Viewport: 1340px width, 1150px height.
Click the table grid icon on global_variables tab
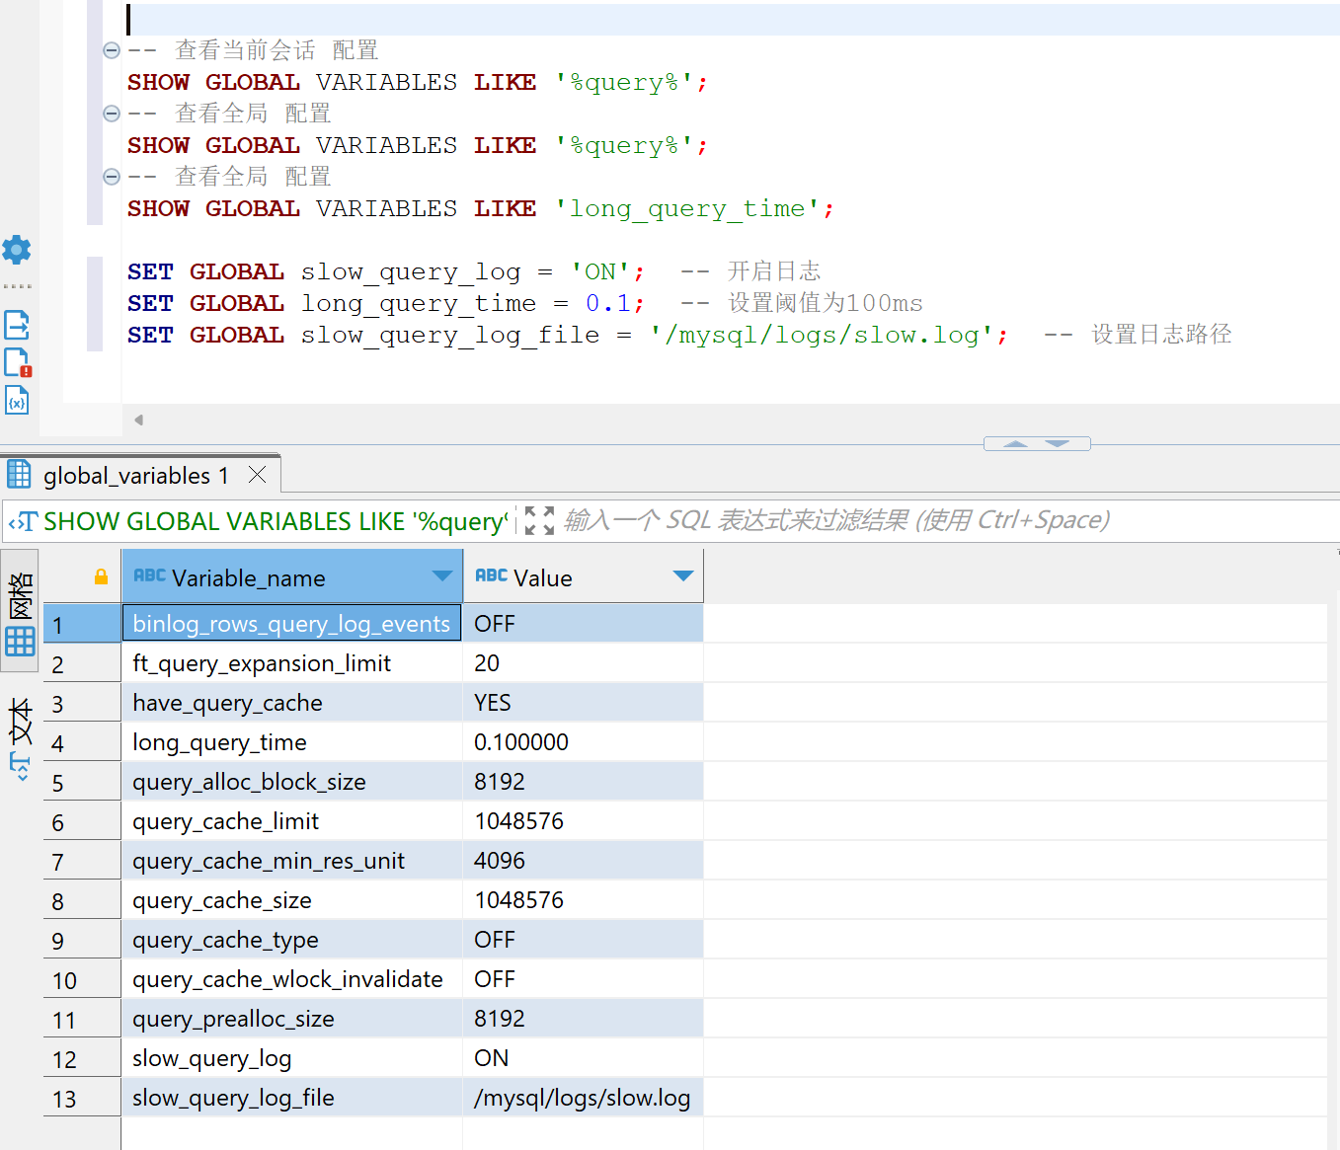click(x=19, y=475)
